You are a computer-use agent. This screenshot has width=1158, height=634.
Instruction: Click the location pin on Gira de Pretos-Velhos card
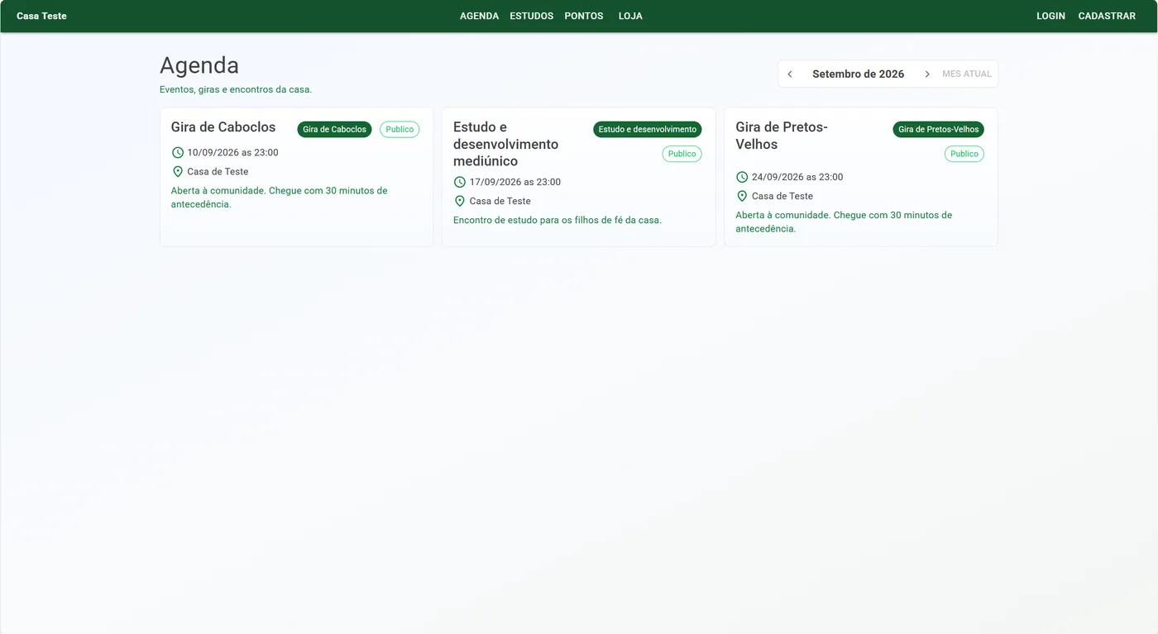click(x=742, y=196)
